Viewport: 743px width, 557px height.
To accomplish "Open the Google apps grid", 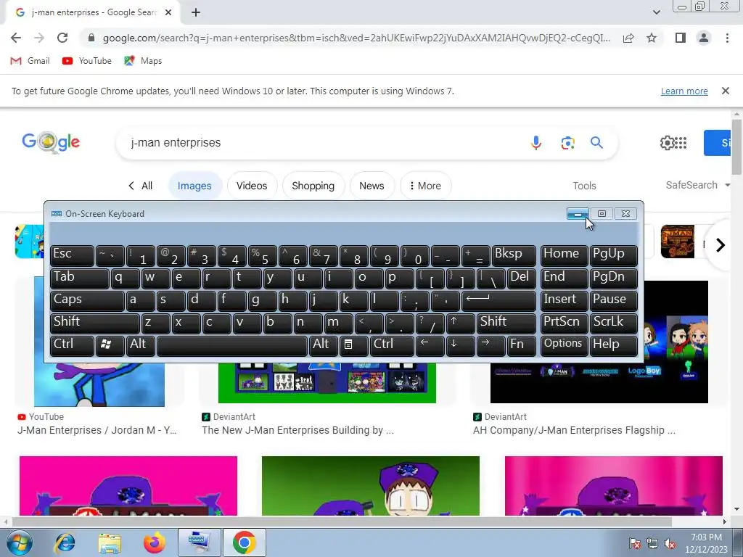I will (681, 143).
